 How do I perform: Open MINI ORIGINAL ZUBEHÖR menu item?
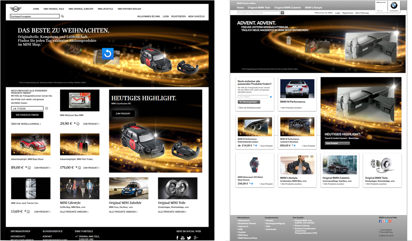(x=81, y=9)
